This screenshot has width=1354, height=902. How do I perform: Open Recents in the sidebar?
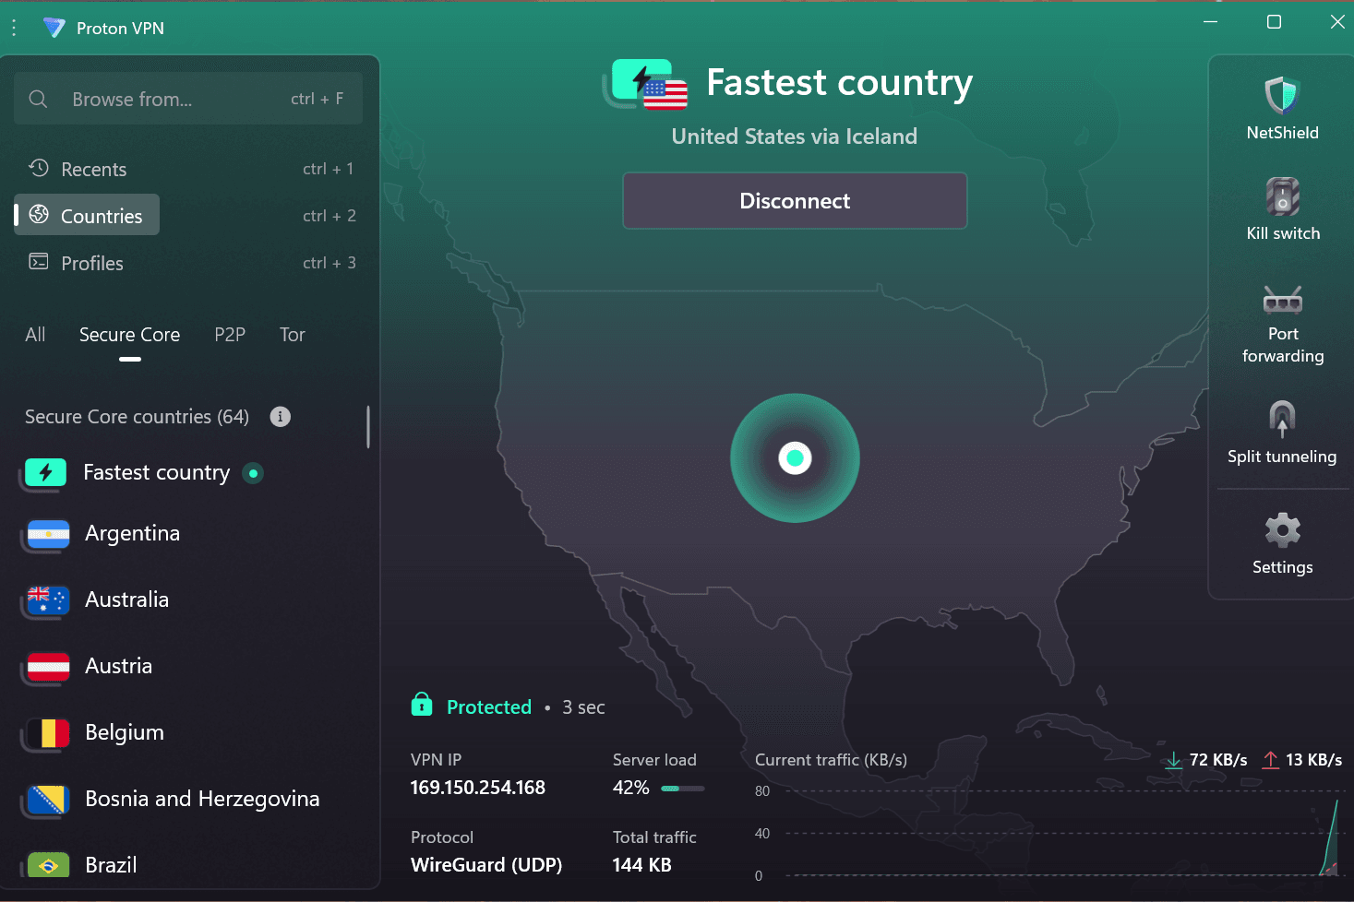[x=93, y=170]
